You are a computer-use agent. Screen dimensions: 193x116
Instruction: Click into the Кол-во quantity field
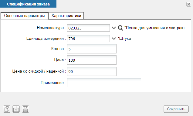pos(92,49)
